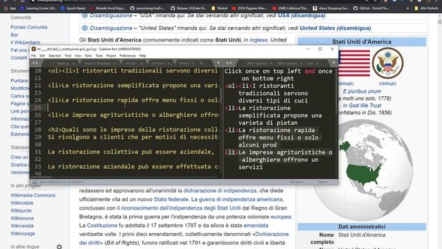The height and width of the screenshot is (249, 442).
Task: Click line 25 in Sublime Text editor
Action: [126, 107]
